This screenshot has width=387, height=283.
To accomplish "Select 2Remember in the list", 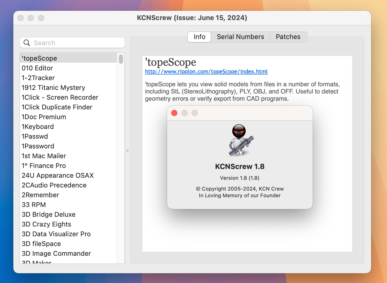I will click(68, 195).
